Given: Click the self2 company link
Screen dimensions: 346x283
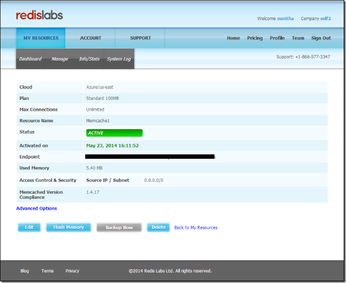Looking at the screenshot, I should coord(326,18).
